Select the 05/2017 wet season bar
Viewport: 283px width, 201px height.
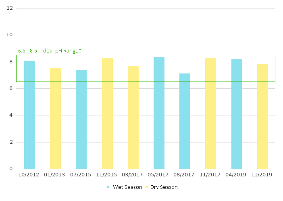click(x=159, y=113)
